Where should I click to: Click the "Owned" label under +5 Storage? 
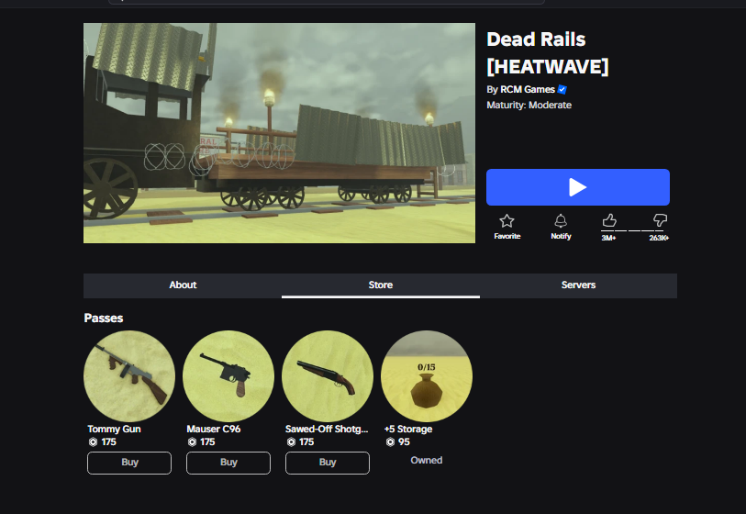(x=427, y=460)
